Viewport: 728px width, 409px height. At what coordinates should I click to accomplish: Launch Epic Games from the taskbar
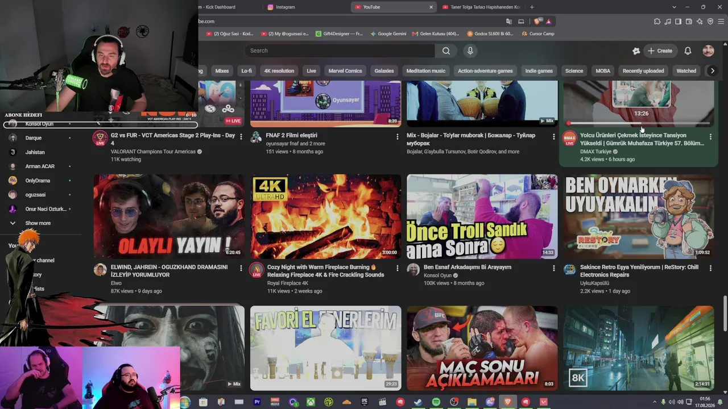365,402
